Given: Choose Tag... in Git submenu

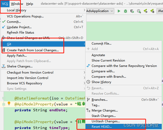Looking at the screenshot, I should (124, 105).
